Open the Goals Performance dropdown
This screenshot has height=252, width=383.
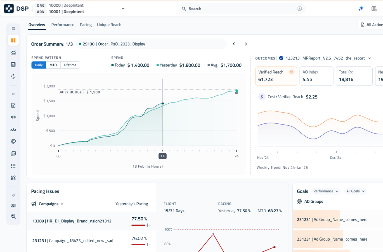(326, 191)
